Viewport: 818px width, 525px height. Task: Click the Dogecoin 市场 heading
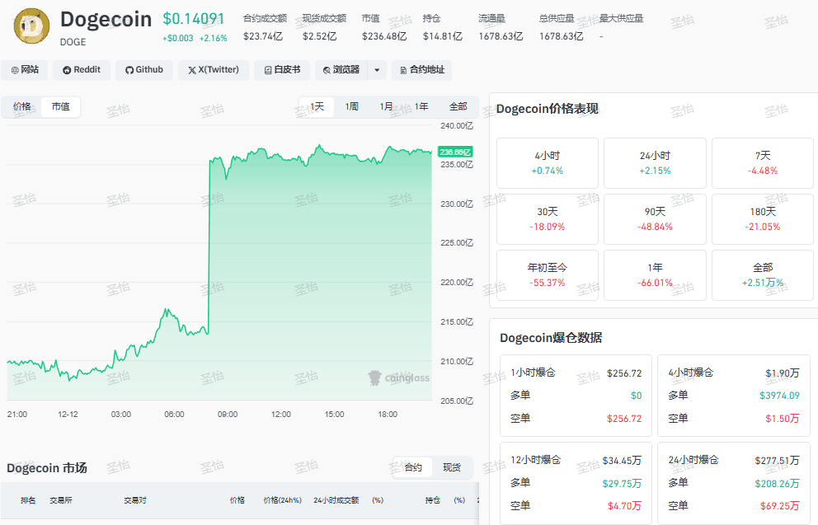47,468
